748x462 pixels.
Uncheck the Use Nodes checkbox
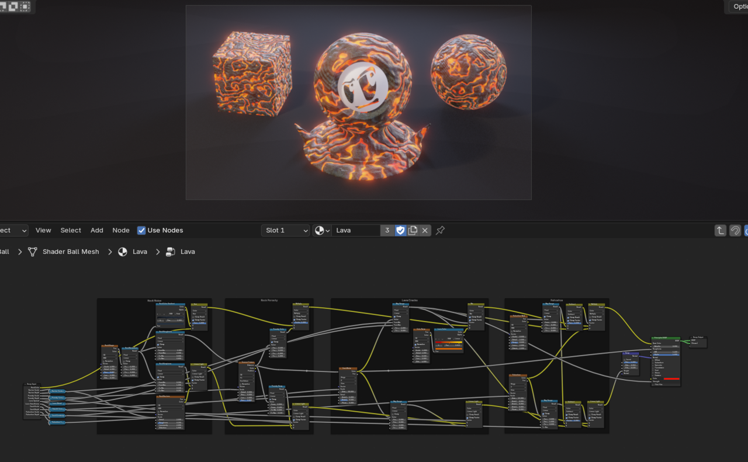point(141,230)
